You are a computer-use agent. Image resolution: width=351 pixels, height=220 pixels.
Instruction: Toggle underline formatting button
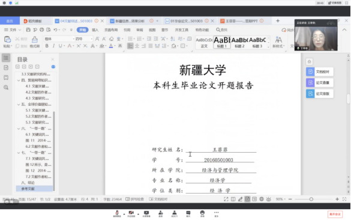pyautogui.click(x=60, y=46)
